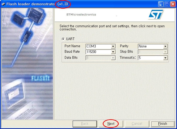Viewport: 177px width, 129px height.
Task: Click the Baud Rate label
Action: pyautogui.click(x=72, y=52)
